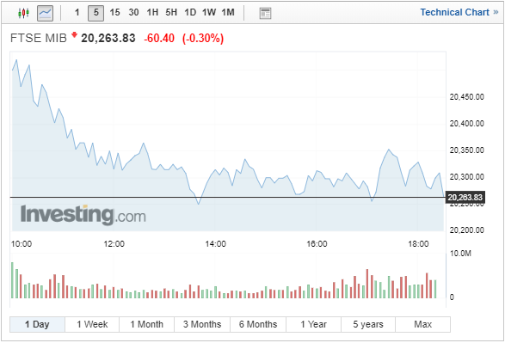Click the 20,263.83 headline price

(108, 39)
